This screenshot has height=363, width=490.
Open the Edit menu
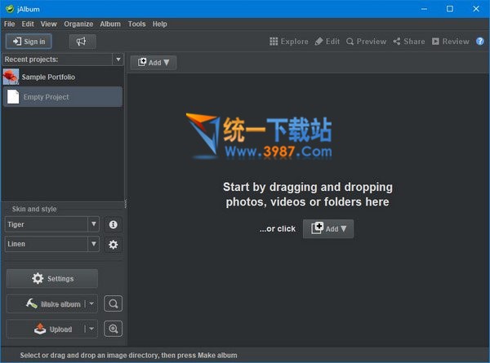[x=28, y=24]
